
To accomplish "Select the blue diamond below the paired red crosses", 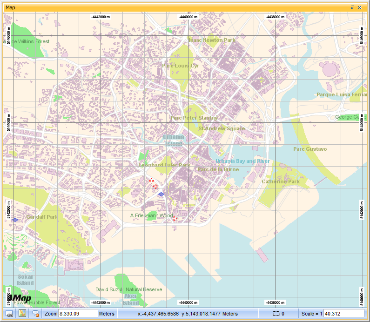I will coord(161,194).
